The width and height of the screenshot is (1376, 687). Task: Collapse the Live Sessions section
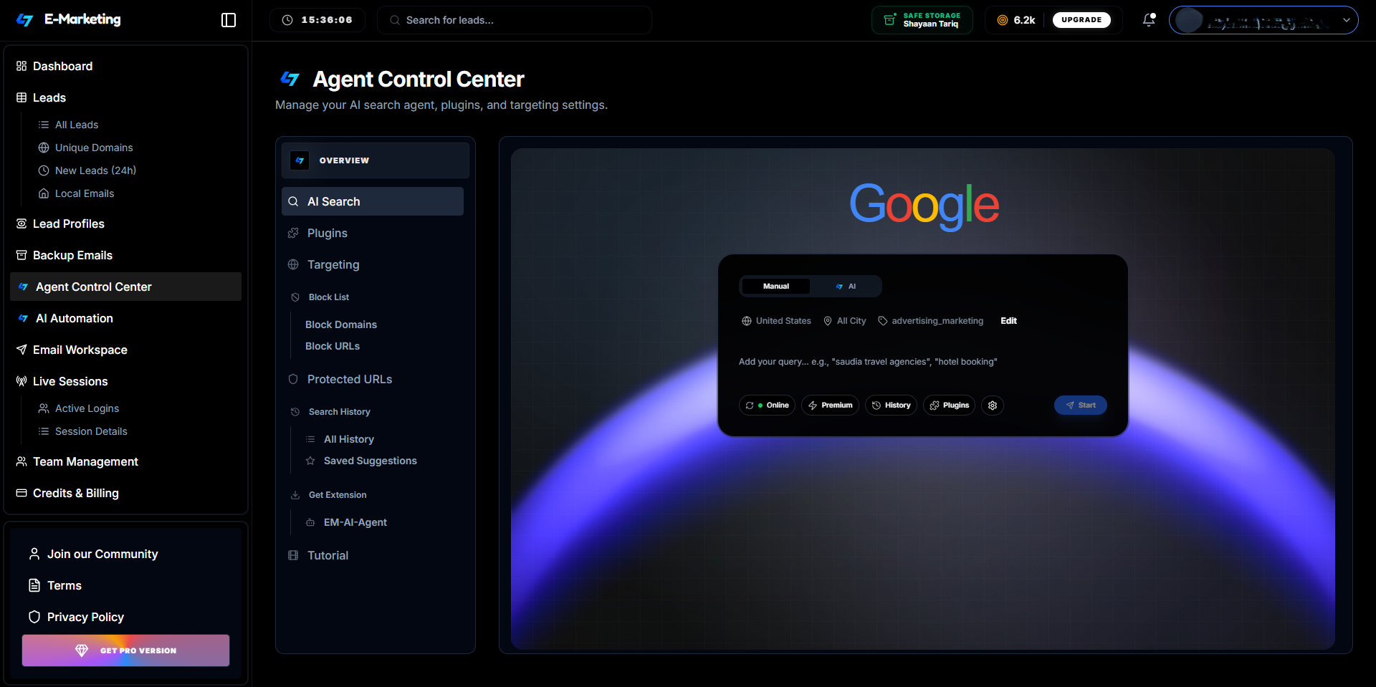click(70, 381)
